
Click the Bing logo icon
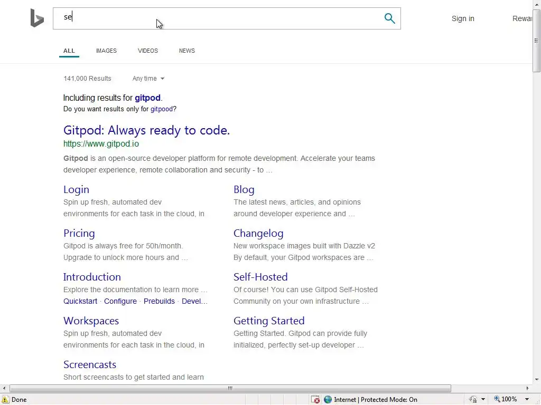(37, 18)
